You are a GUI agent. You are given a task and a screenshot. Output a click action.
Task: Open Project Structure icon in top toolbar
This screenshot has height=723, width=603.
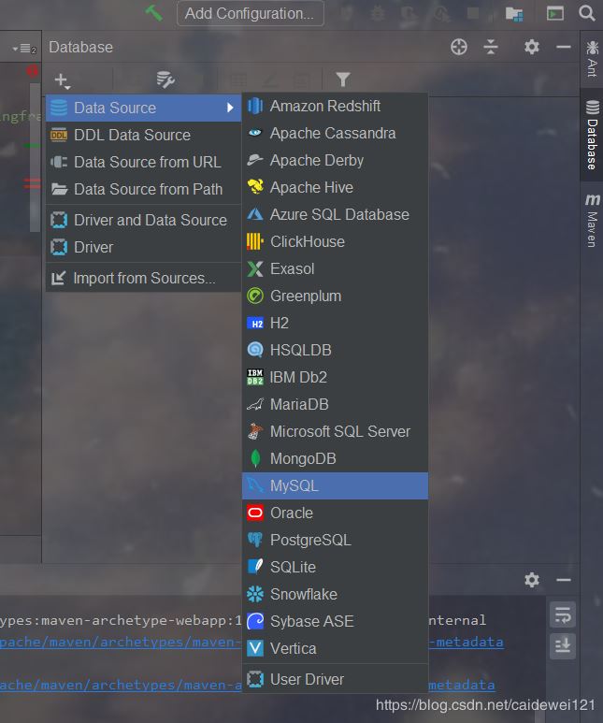click(514, 14)
